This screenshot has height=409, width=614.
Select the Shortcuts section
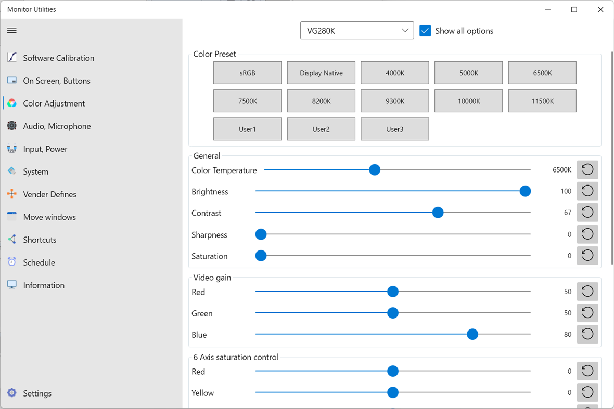click(x=40, y=240)
